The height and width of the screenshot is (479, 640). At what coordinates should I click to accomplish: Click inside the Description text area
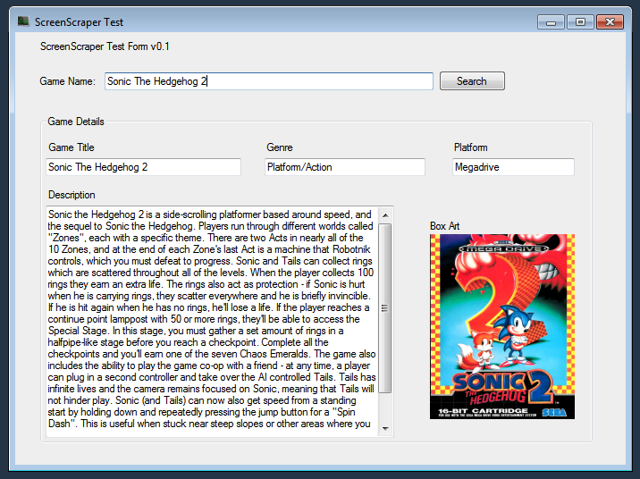pyautogui.click(x=212, y=322)
